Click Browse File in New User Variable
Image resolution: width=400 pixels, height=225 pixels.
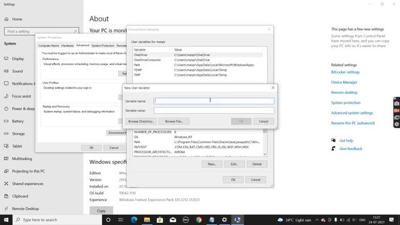coord(174,121)
